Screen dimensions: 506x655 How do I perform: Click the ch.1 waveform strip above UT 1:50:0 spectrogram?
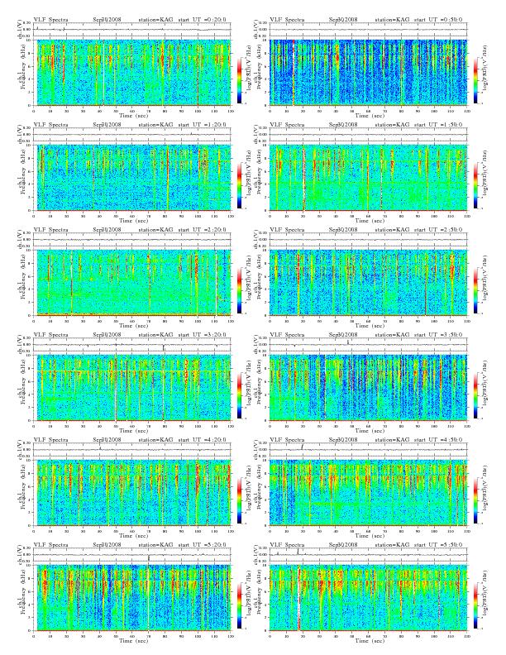pos(368,135)
